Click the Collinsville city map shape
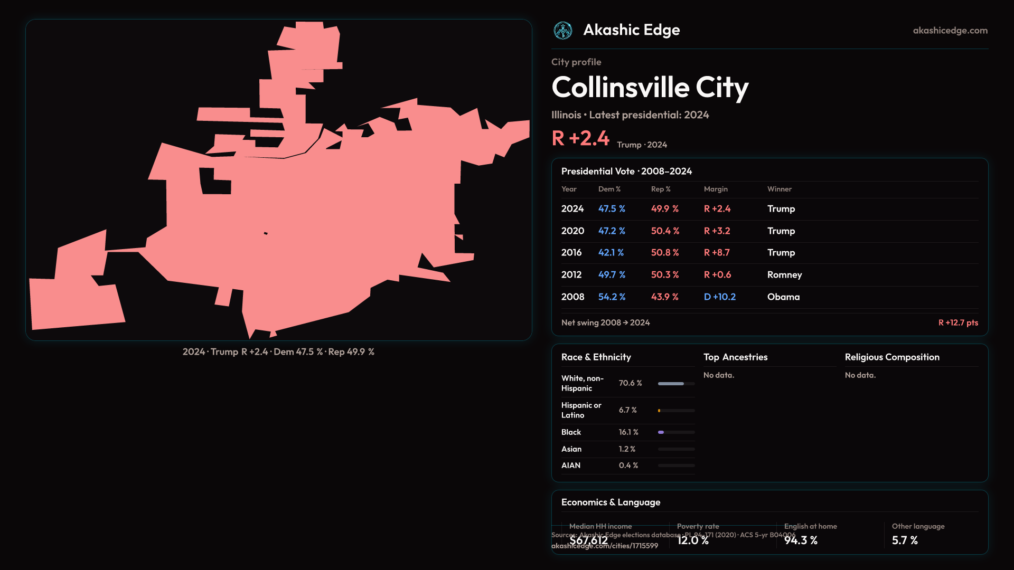The height and width of the screenshot is (570, 1014). click(317, 211)
